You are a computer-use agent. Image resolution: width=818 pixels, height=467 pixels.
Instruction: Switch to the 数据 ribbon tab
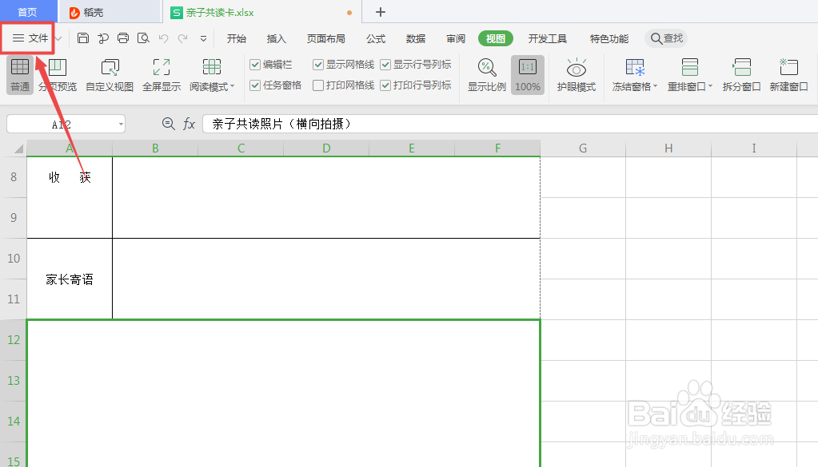pyautogui.click(x=416, y=38)
